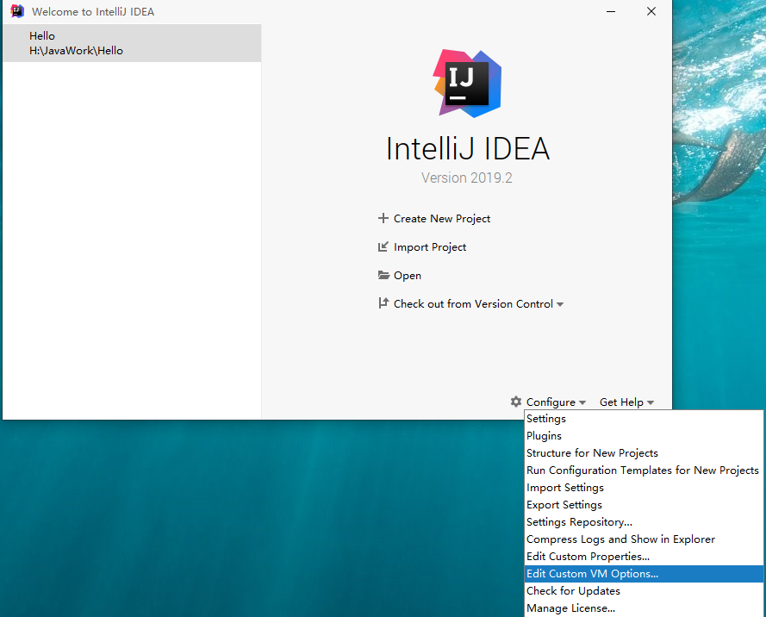Collapse the Configure dropdown arrow
This screenshot has width=766, height=617.
point(582,402)
